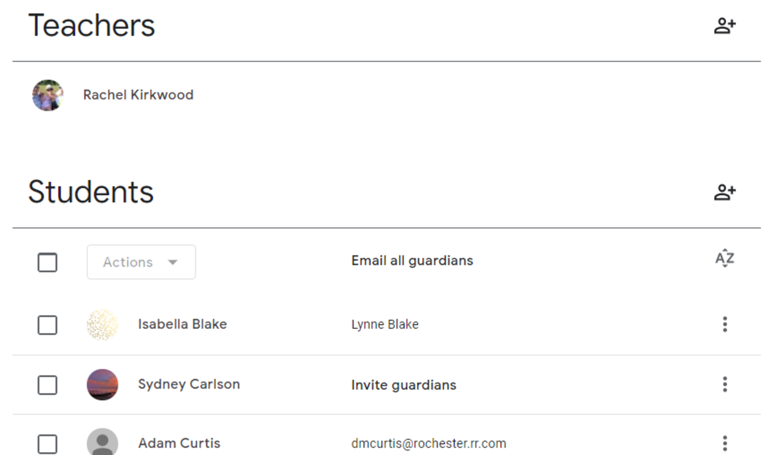This screenshot has height=455, width=777.
Task: Open the Actions dropdown menu
Action: pyautogui.click(x=141, y=262)
